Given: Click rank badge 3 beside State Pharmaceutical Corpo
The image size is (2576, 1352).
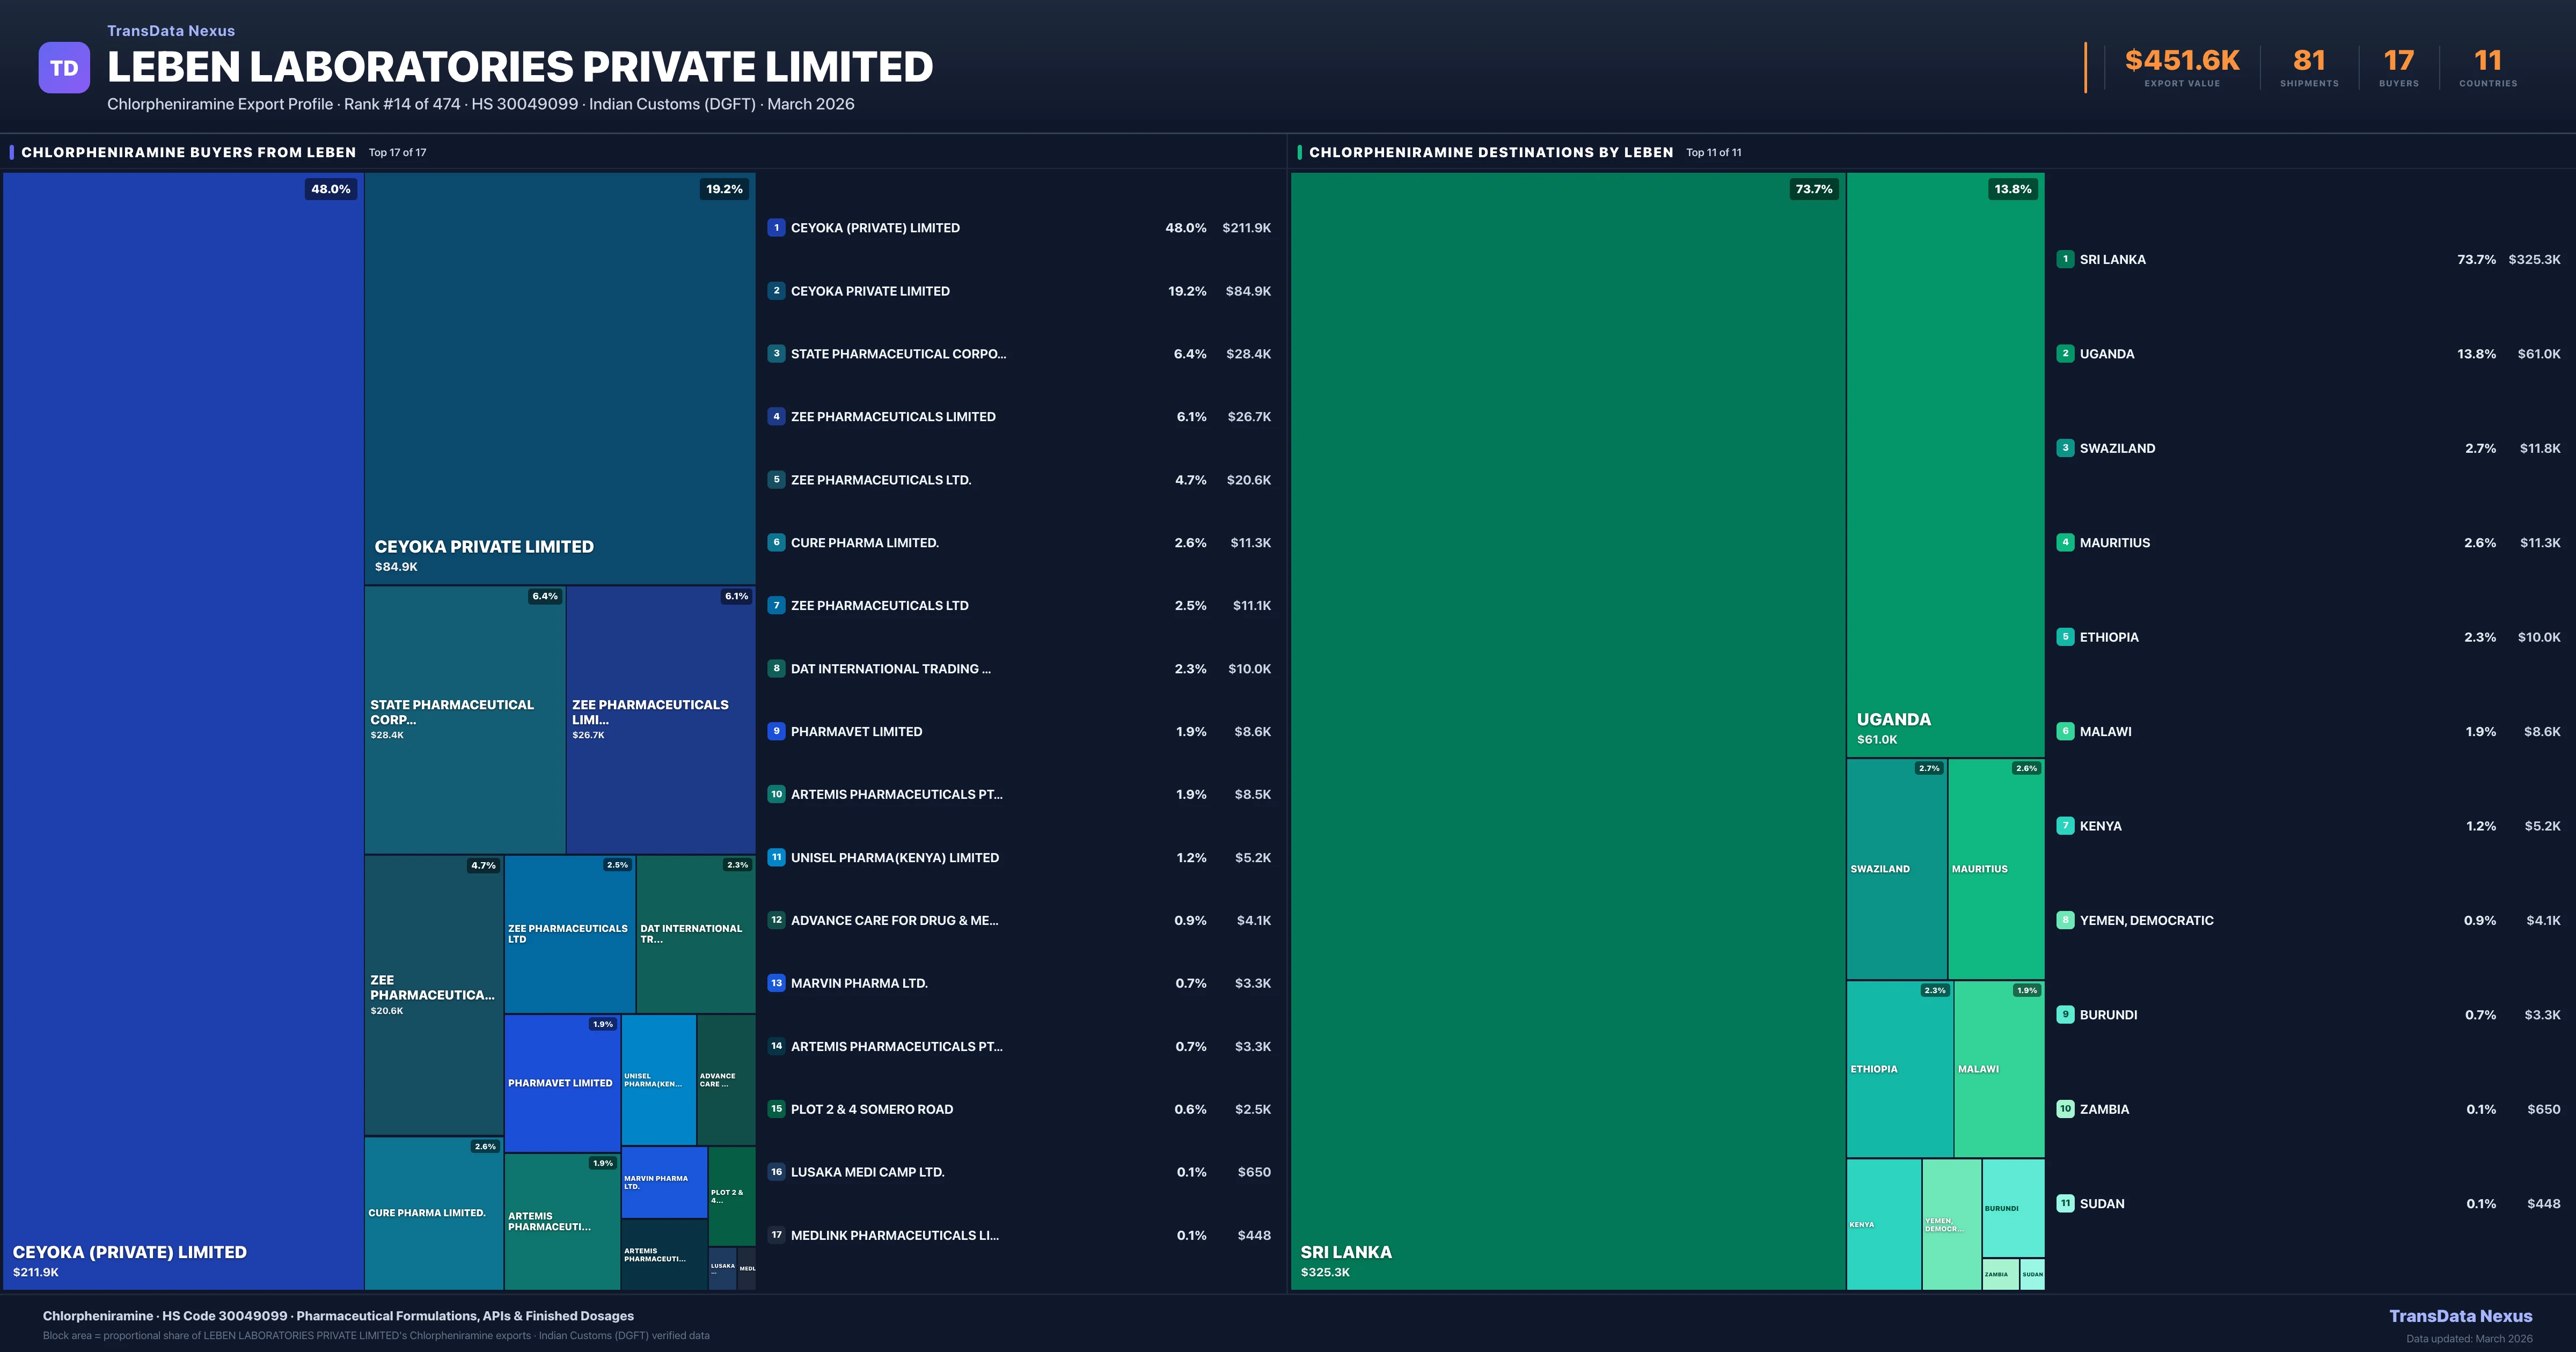Looking at the screenshot, I should coord(776,354).
